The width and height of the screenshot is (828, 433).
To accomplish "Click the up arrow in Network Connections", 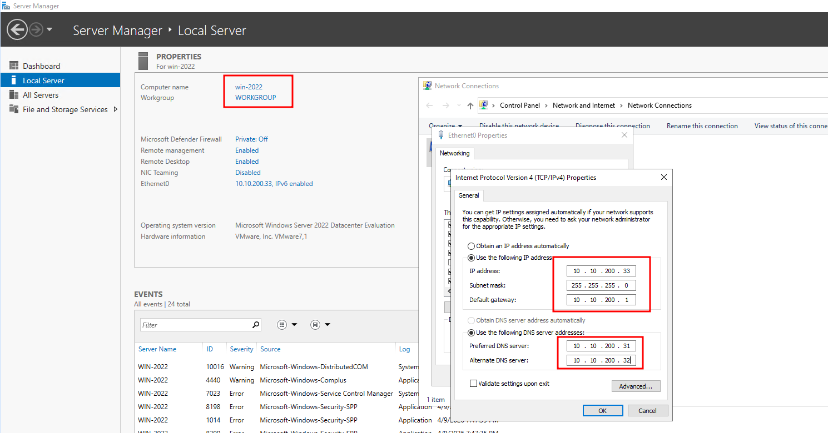I will coord(470,105).
